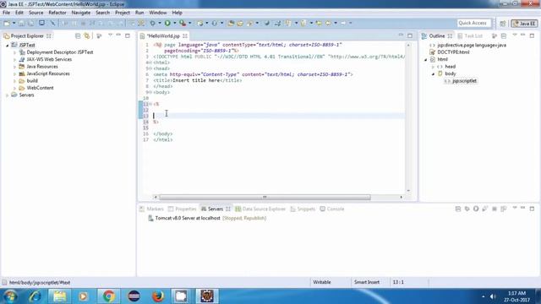The image size is (541, 304).
Task: Maximize the Project Explorer panel
Action: click(128, 35)
